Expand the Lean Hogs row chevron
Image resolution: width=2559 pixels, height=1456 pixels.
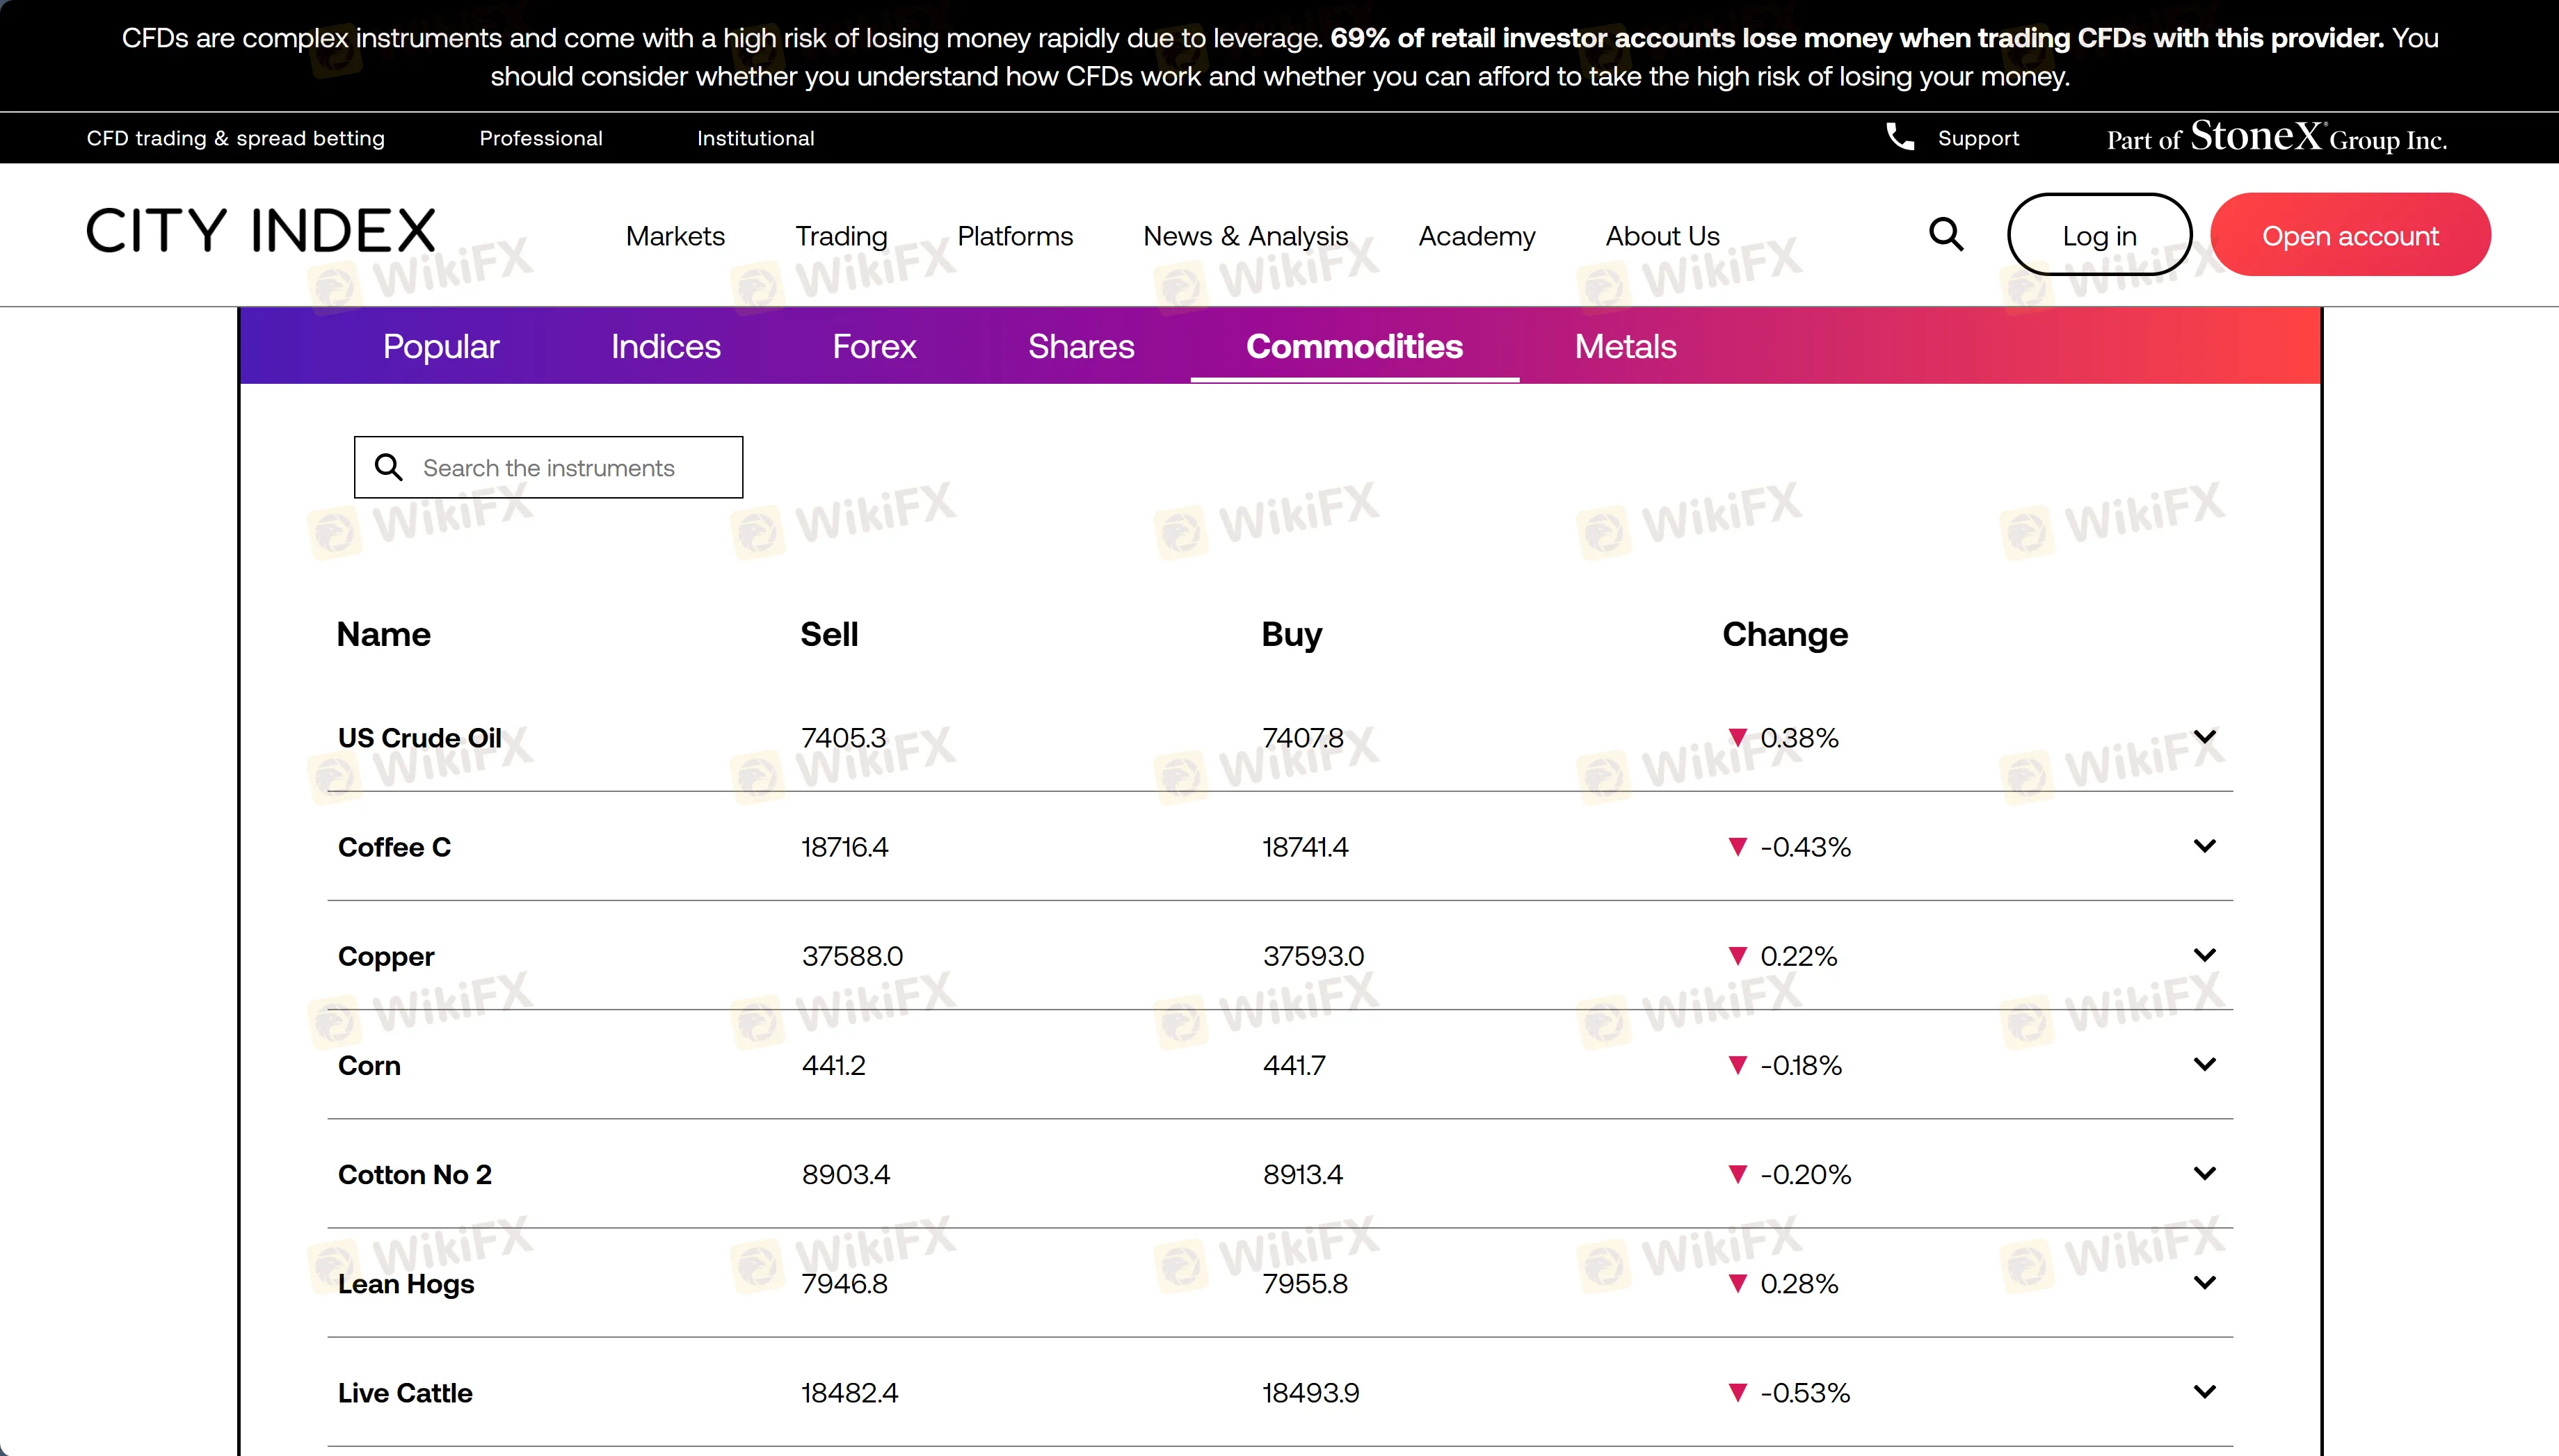coord(2204,1282)
